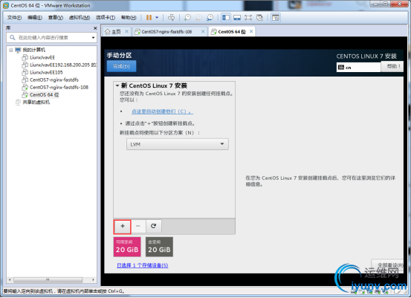411x298 pixels.
Task: Close the CentOS 64 位 tab
Action: 251,31
